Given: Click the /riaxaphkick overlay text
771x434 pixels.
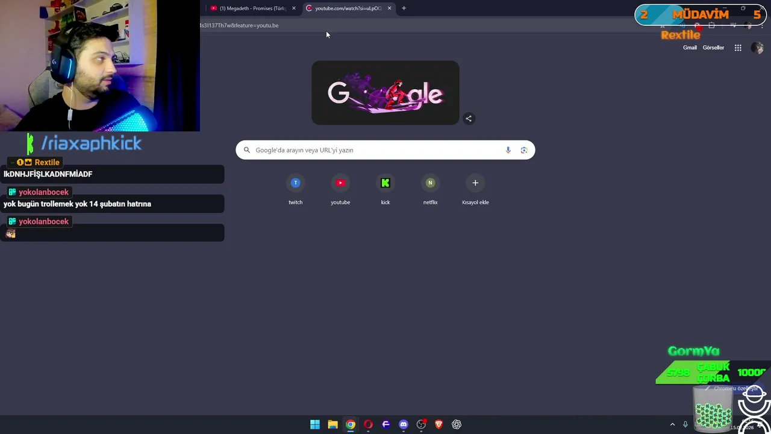Looking at the screenshot, I should point(91,143).
